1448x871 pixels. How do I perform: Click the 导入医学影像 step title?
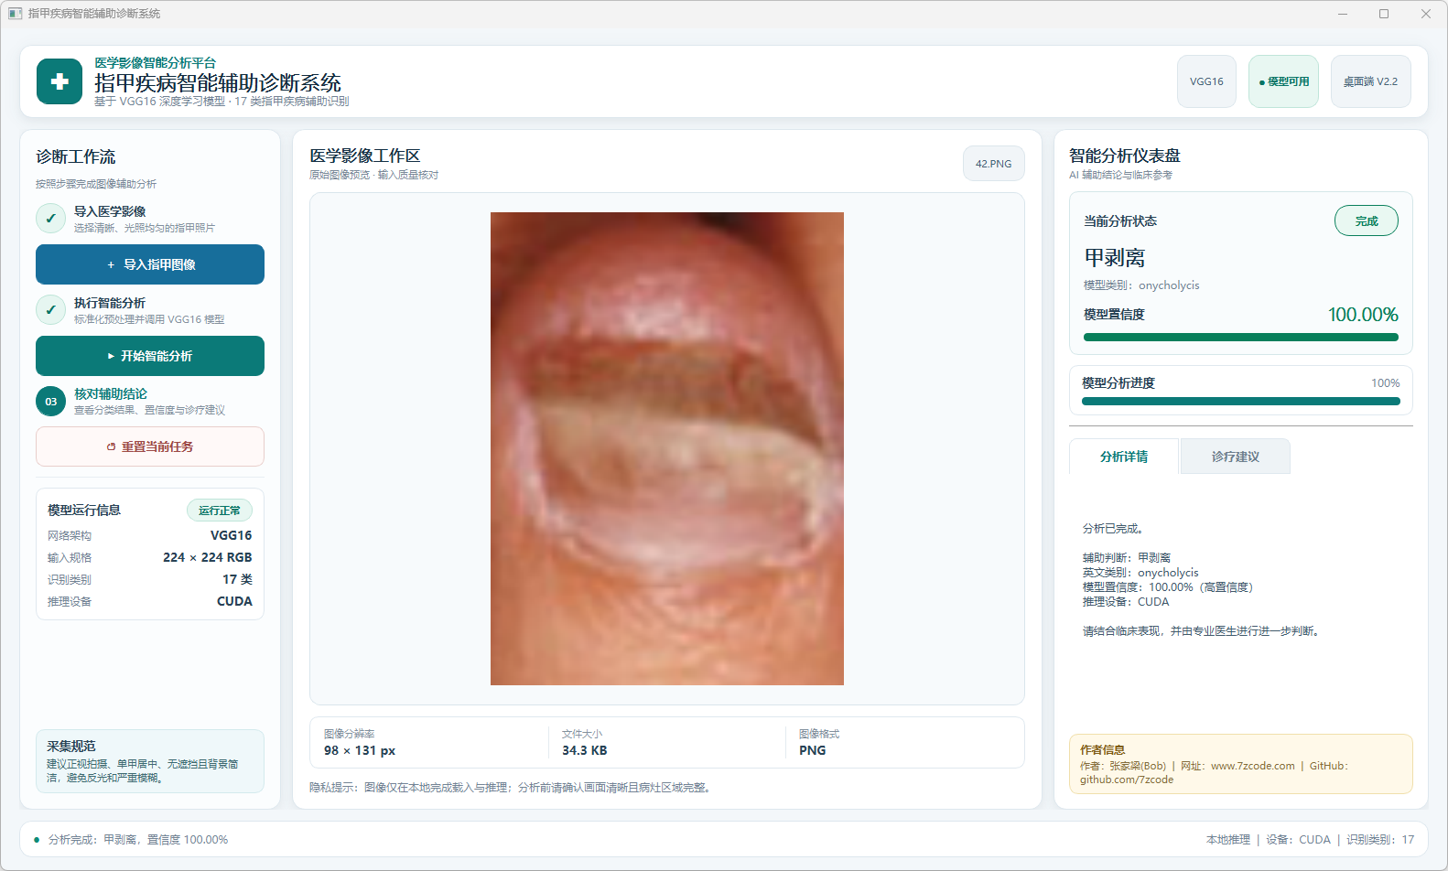(x=110, y=211)
